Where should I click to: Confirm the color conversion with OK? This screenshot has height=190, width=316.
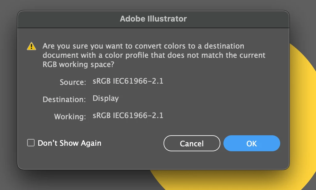[x=252, y=144]
